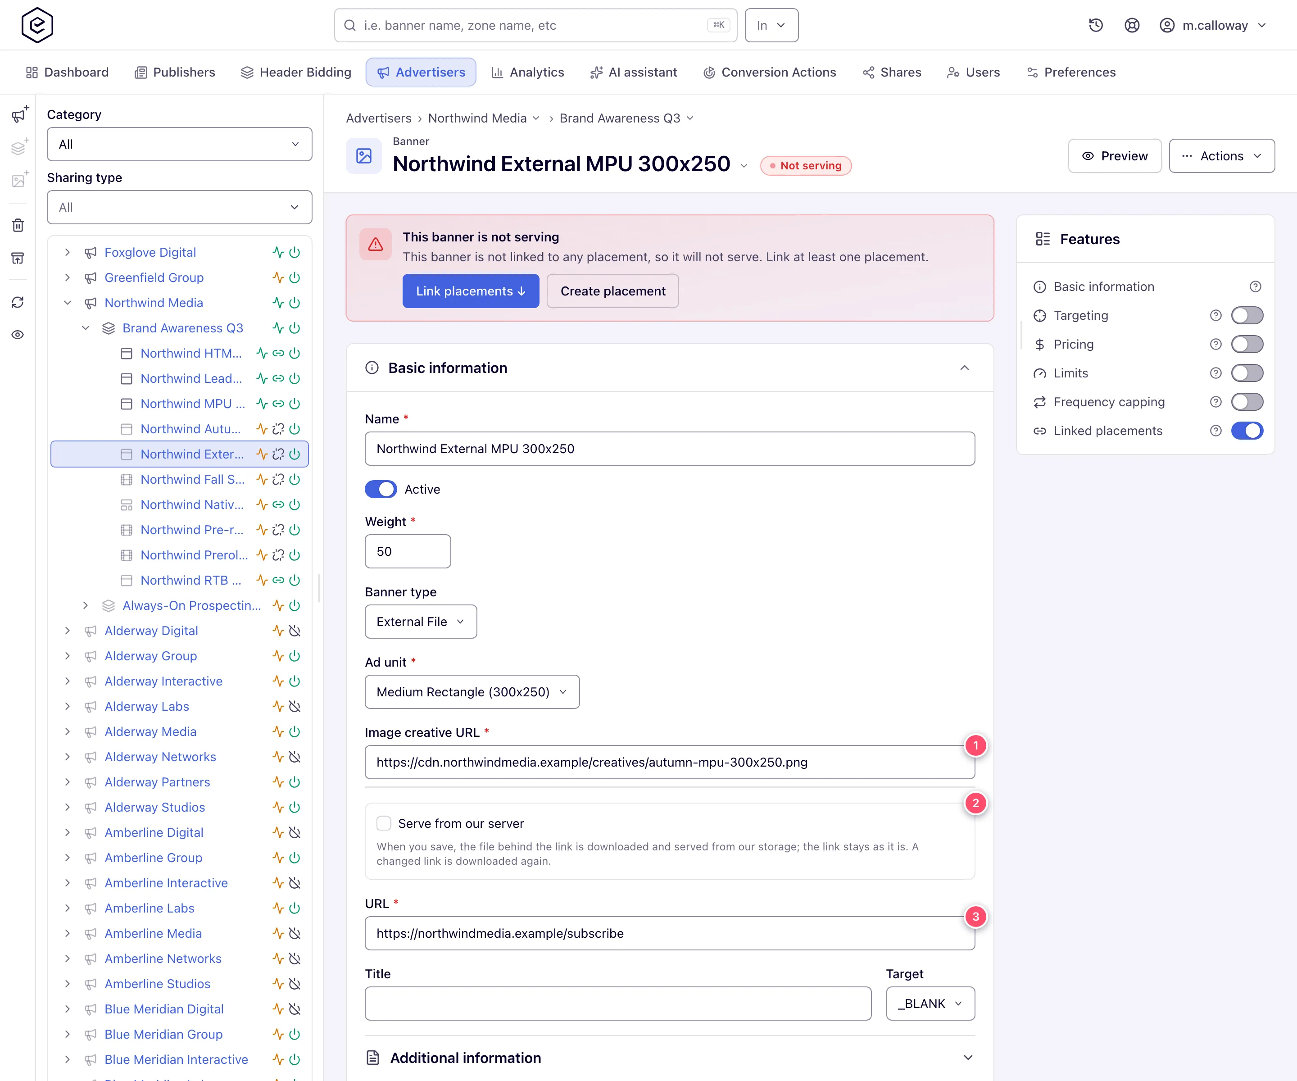Open the Ad unit Medium Rectangle dropdown
1297x1081 pixels.
coord(472,692)
